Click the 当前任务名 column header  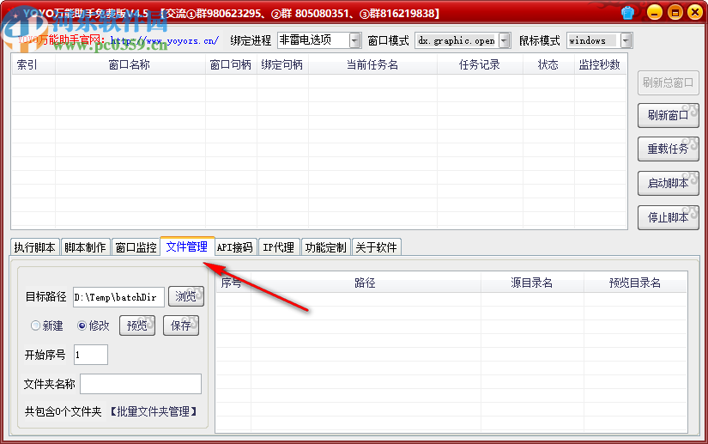[372, 65]
